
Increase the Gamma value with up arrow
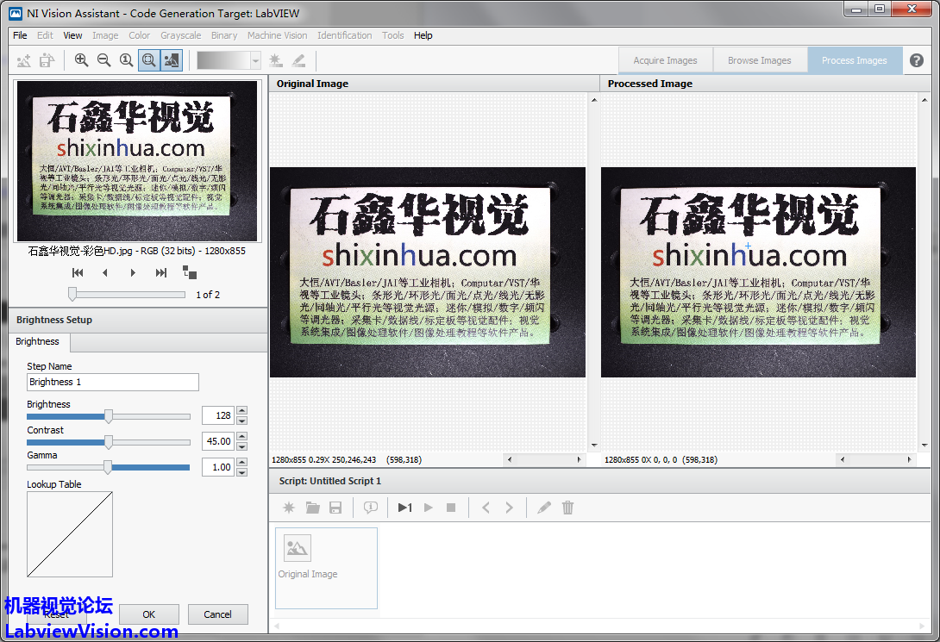pos(241,463)
